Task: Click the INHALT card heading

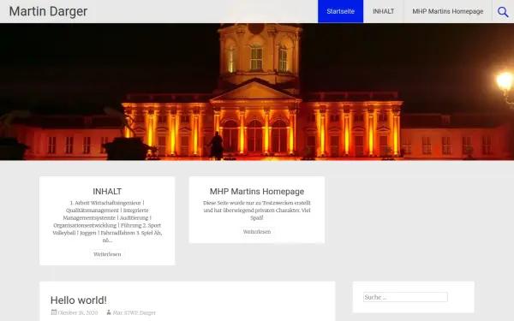Action: (x=107, y=191)
